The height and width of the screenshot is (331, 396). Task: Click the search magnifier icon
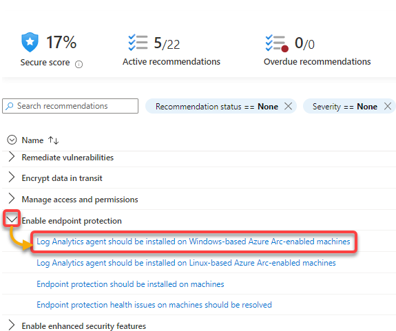pyautogui.click(x=10, y=106)
